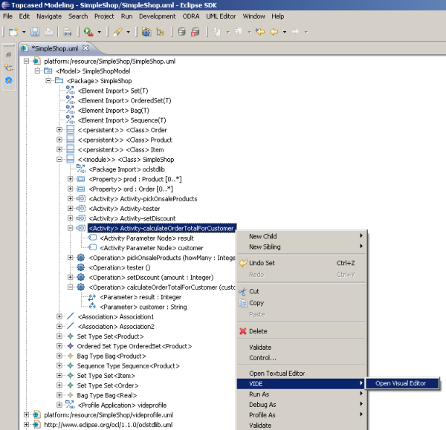Select Activity Parameter Node customer row

152,248
